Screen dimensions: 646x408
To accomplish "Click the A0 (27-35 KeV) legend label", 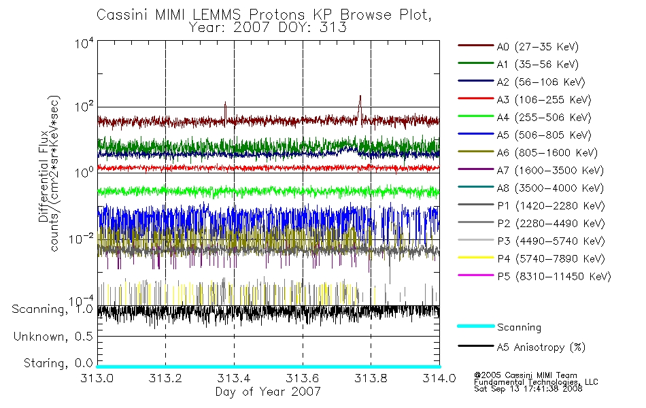I will pyautogui.click(x=538, y=47).
